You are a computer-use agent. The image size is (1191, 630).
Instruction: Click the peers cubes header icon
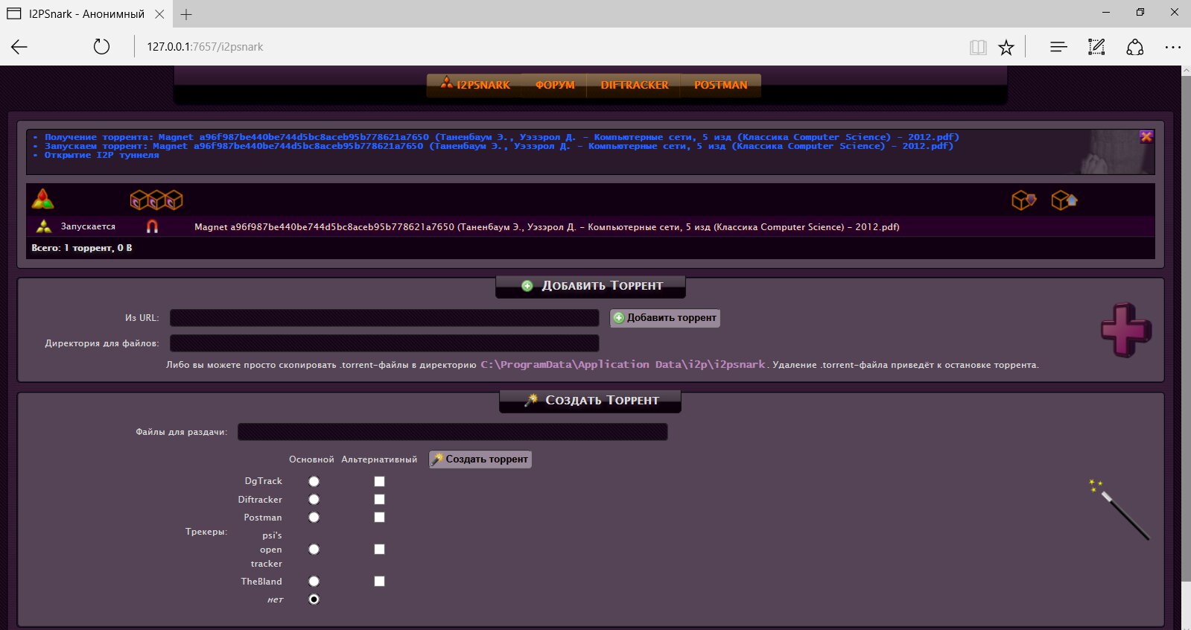(156, 200)
